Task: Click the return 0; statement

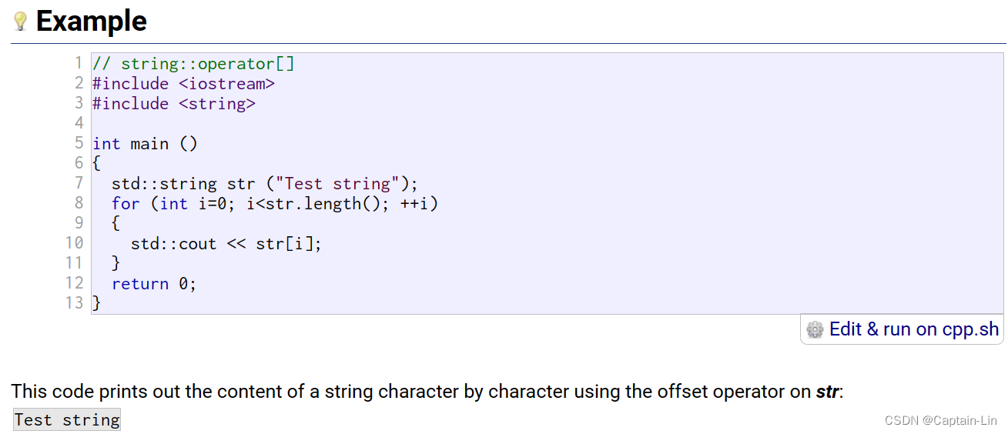Action: pyautogui.click(x=154, y=283)
